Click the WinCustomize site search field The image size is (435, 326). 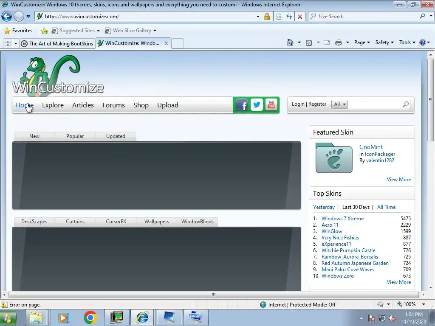pos(375,104)
